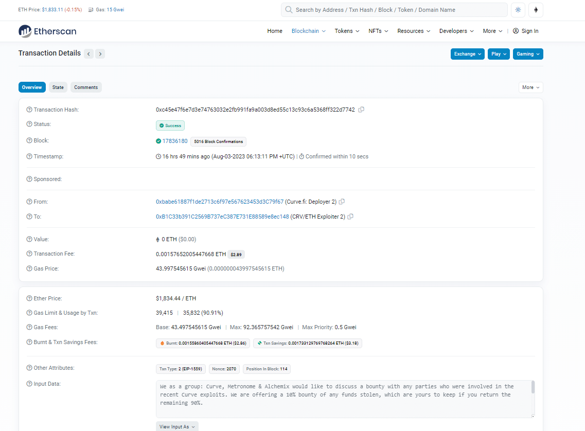The height and width of the screenshot is (431, 585).
Task: Expand the Tokens menu
Action: pyautogui.click(x=347, y=31)
